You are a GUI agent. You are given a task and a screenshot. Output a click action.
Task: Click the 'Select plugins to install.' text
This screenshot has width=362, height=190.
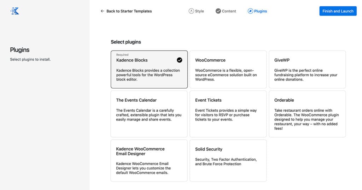(30, 59)
